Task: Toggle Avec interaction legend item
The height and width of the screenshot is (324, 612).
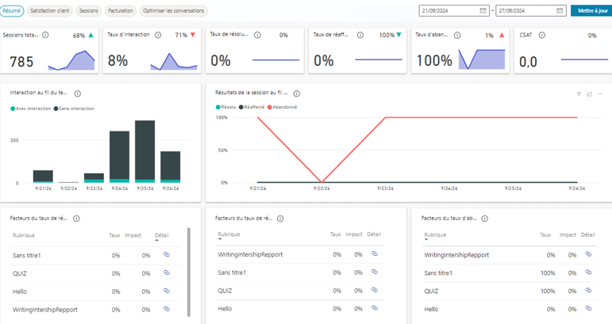Action: coord(31,109)
